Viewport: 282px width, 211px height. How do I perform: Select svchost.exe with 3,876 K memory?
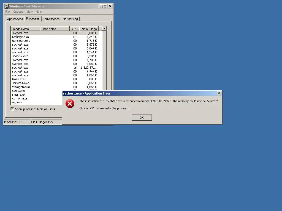tap(55, 45)
